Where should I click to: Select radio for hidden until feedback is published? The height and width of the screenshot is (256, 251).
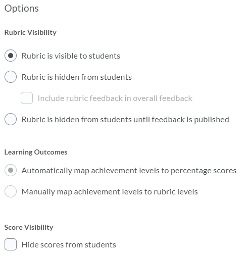click(x=11, y=119)
